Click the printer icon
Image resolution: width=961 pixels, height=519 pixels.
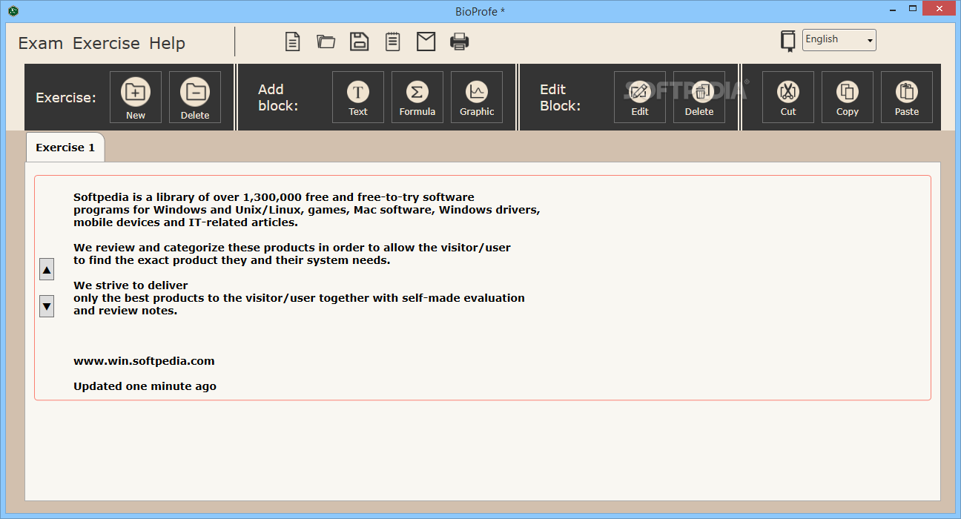460,42
